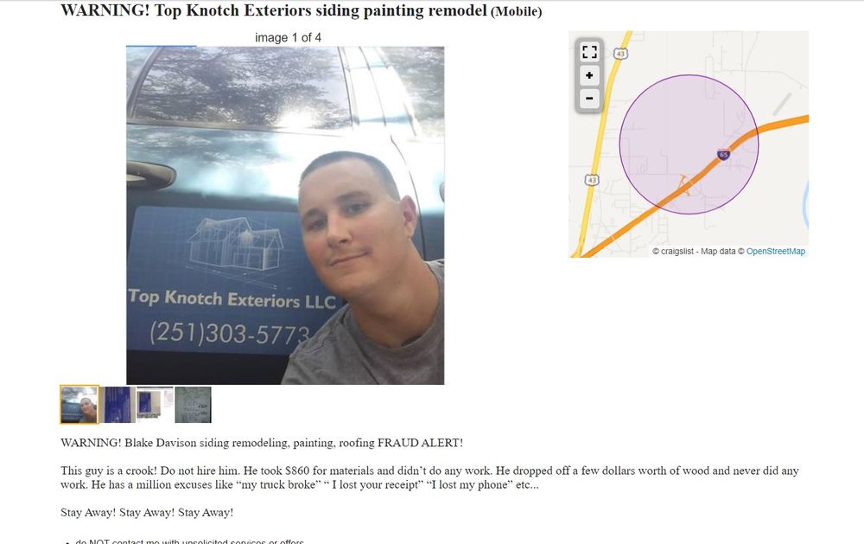Select the third thumbnail image
Image resolution: width=864 pixels, height=544 pixels.
point(155,403)
